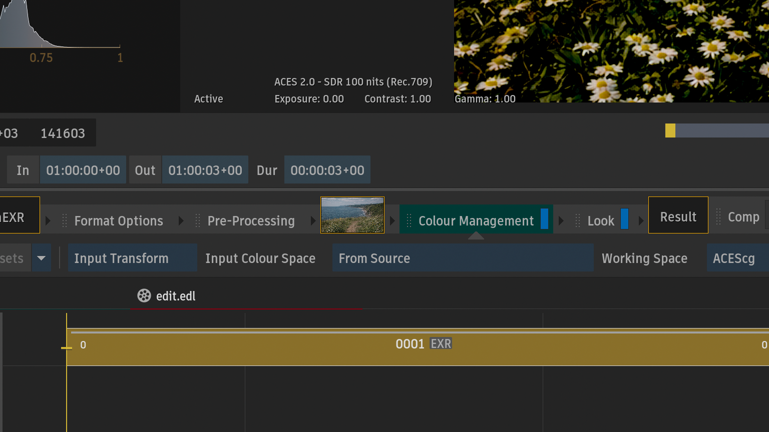This screenshot has width=769, height=432.
Task: Click the Dur timecode field
Action: (327, 170)
